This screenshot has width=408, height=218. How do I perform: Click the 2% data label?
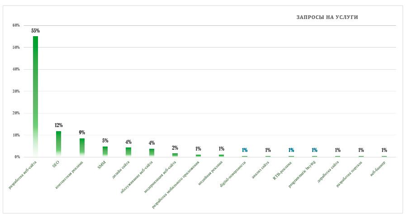175,147
